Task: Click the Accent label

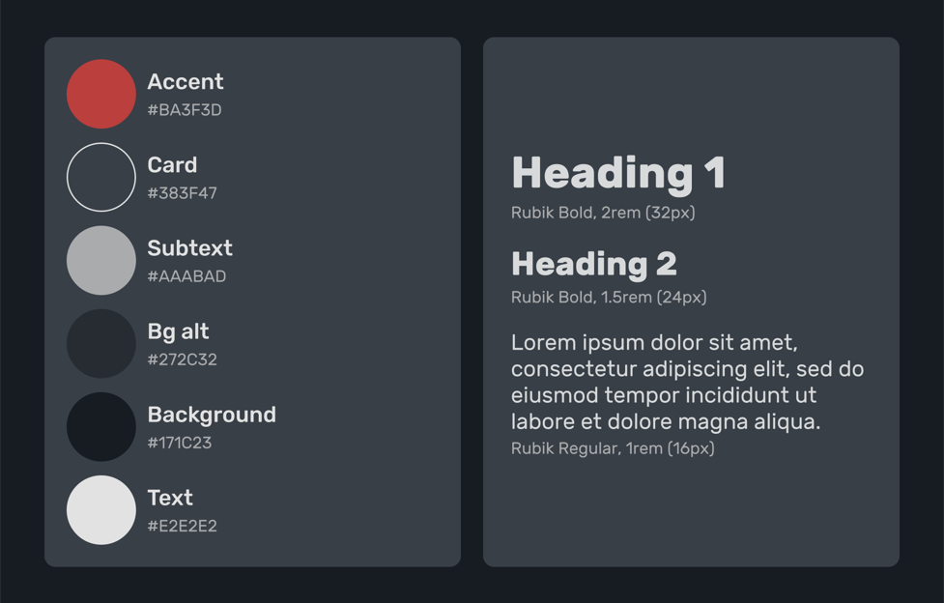Action: click(186, 81)
